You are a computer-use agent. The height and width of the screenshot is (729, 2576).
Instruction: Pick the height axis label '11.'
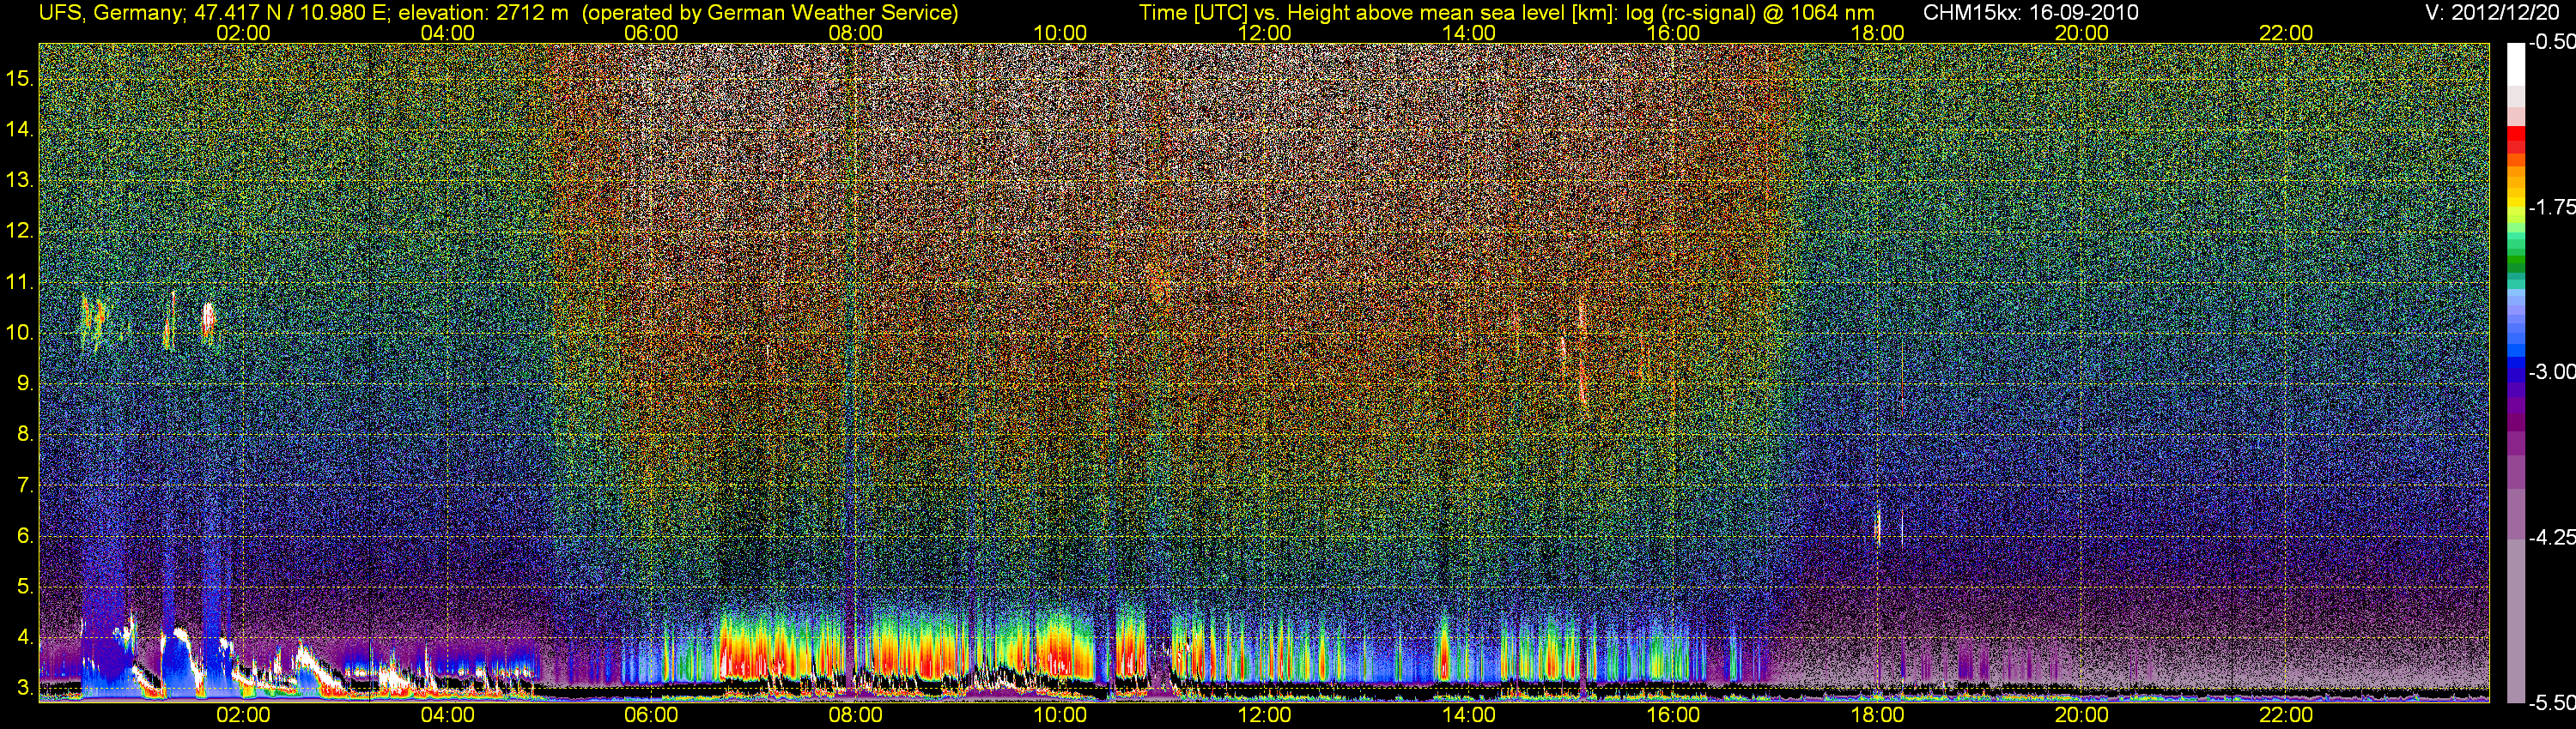click(20, 281)
